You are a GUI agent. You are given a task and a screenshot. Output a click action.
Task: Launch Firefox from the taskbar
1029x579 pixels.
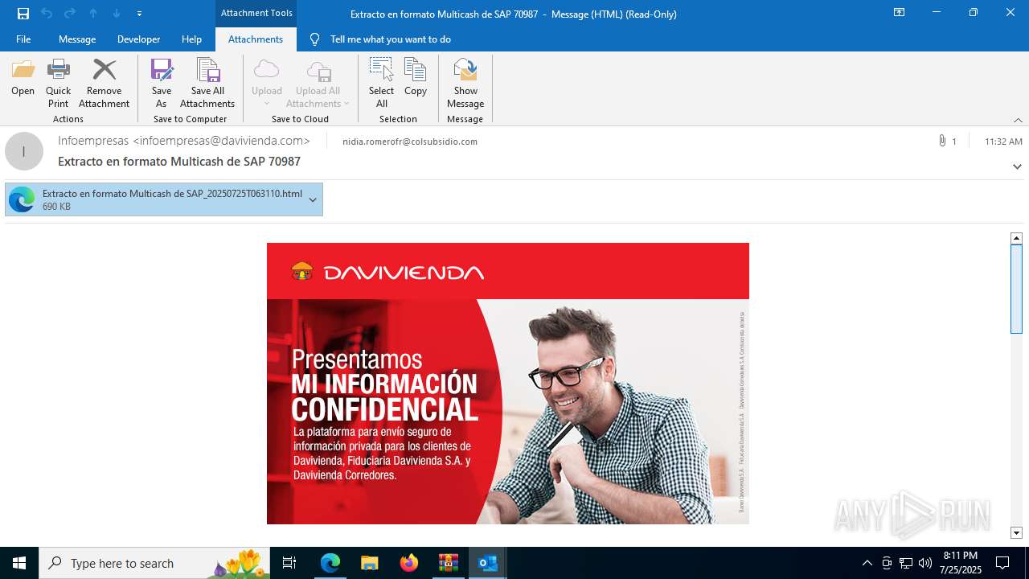tap(408, 563)
